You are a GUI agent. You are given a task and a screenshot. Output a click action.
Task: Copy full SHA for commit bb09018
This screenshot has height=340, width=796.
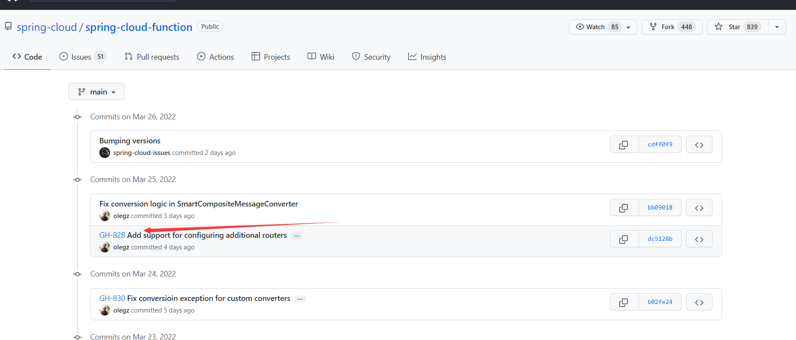pos(624,208)
